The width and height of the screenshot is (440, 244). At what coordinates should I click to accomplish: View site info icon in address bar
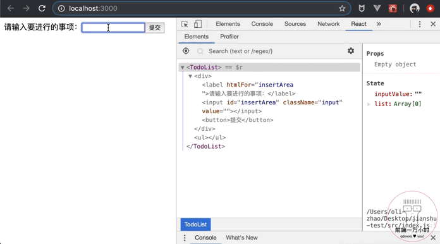coord(61,9)
